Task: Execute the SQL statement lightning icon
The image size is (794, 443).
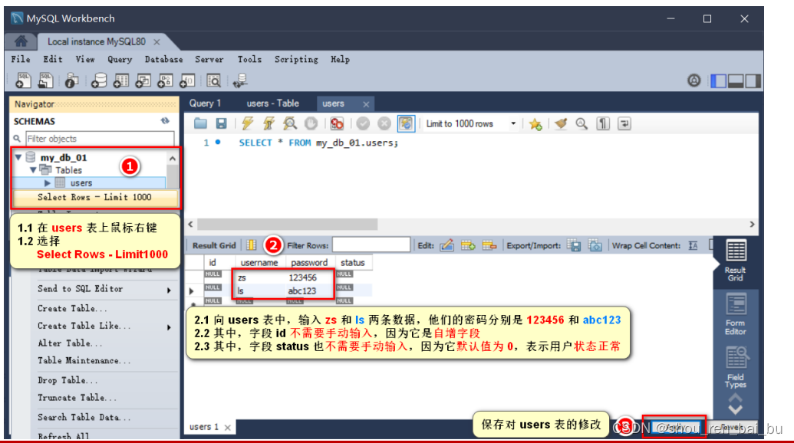Action: (247, 123)
